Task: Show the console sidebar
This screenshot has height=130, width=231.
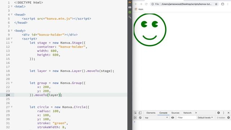Action: click(x=135, y=118)
